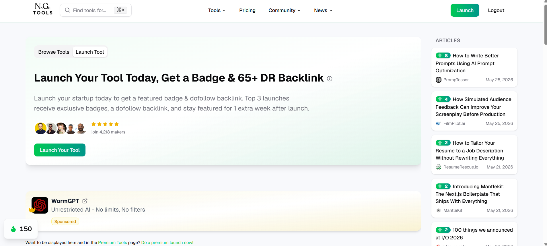This screenshot has height=246, width=547.
Task: Click the search magnifier icon
Action: tap(67, 10)
